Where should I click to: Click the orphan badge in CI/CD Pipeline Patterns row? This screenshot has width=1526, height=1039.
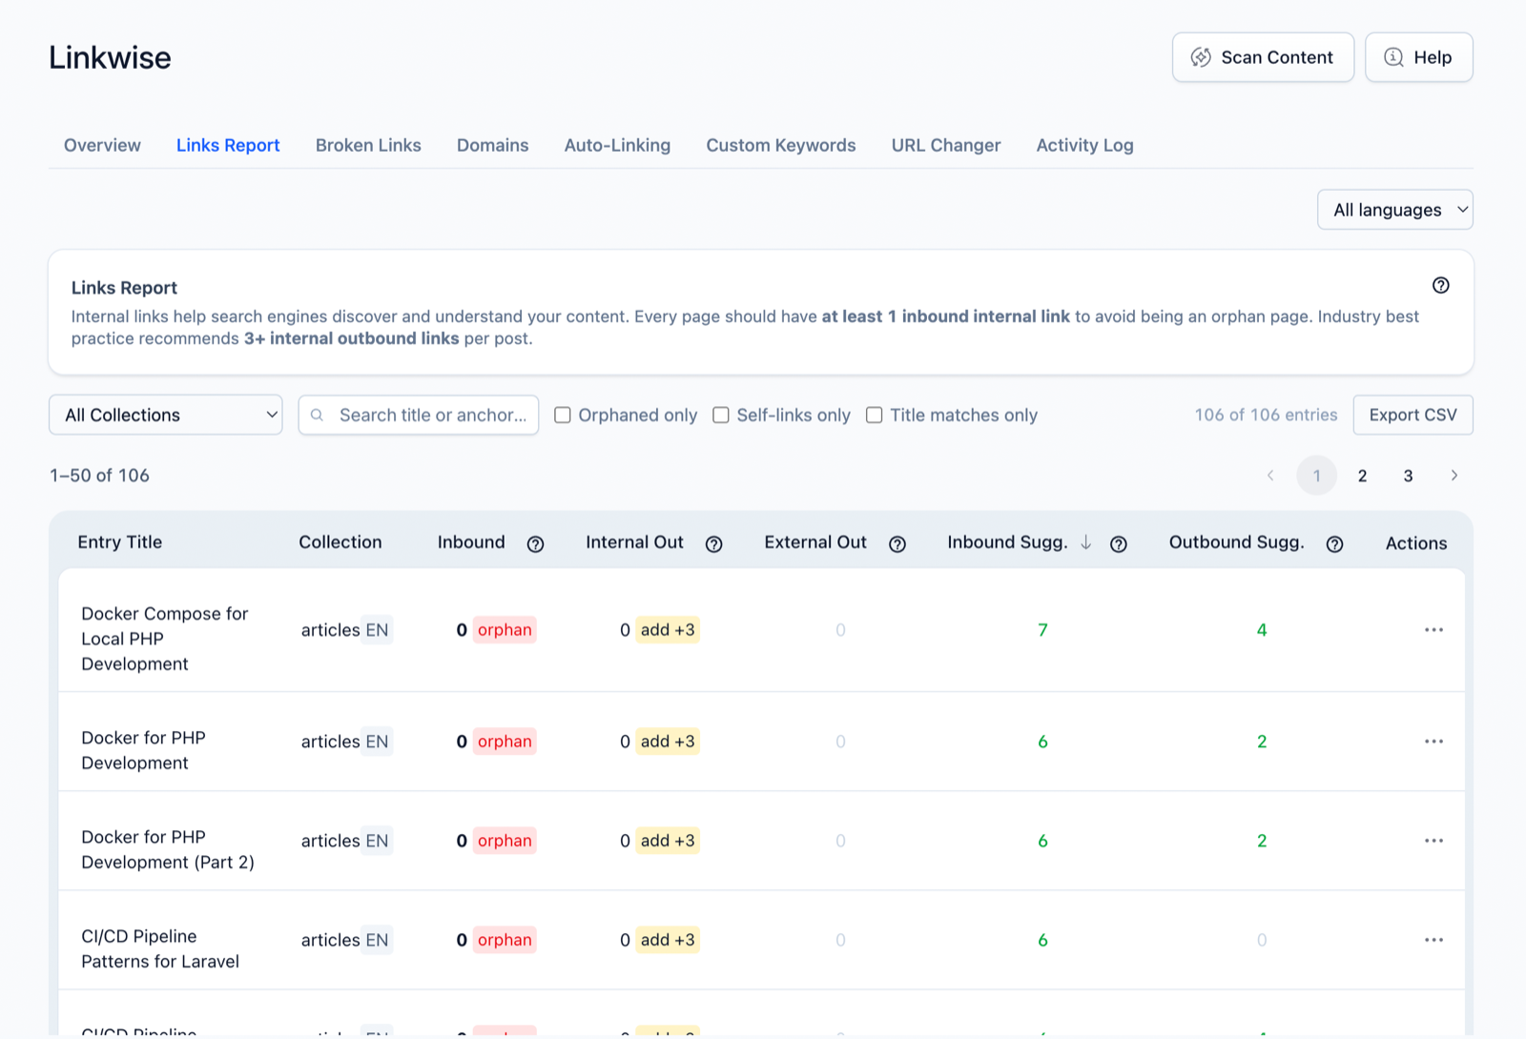click(x=505, y=940)
